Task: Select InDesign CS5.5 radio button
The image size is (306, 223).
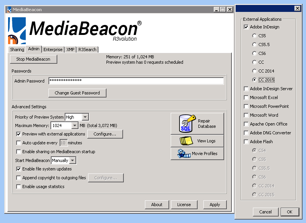Action: [254, 45]
